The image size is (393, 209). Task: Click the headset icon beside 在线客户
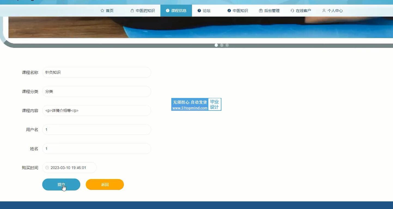click(292, 11)
